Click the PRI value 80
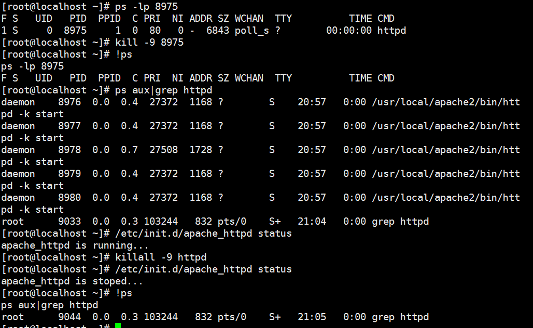The width and height of the screenshot is (533, 328). coord(155,31)
